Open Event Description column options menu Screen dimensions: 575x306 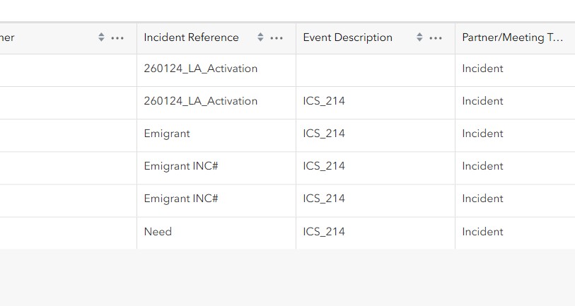(436, 37)
